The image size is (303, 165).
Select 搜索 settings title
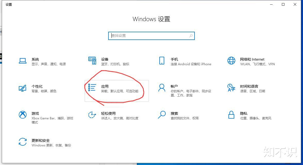(174, 113)
